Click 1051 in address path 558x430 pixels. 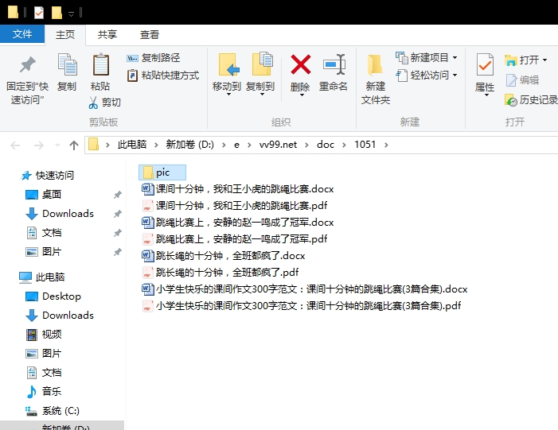tap(365, 145)
